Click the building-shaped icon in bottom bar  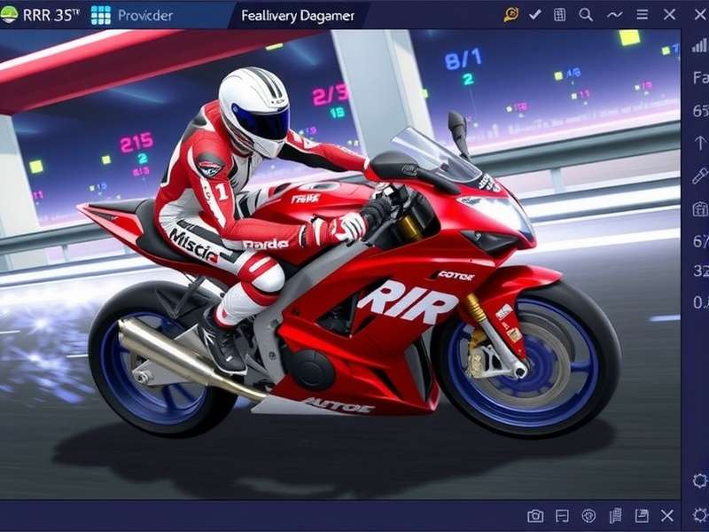click(x=616, y=515)
